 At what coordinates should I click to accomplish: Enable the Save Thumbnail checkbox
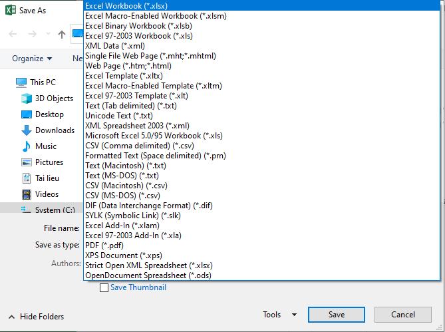104,287
